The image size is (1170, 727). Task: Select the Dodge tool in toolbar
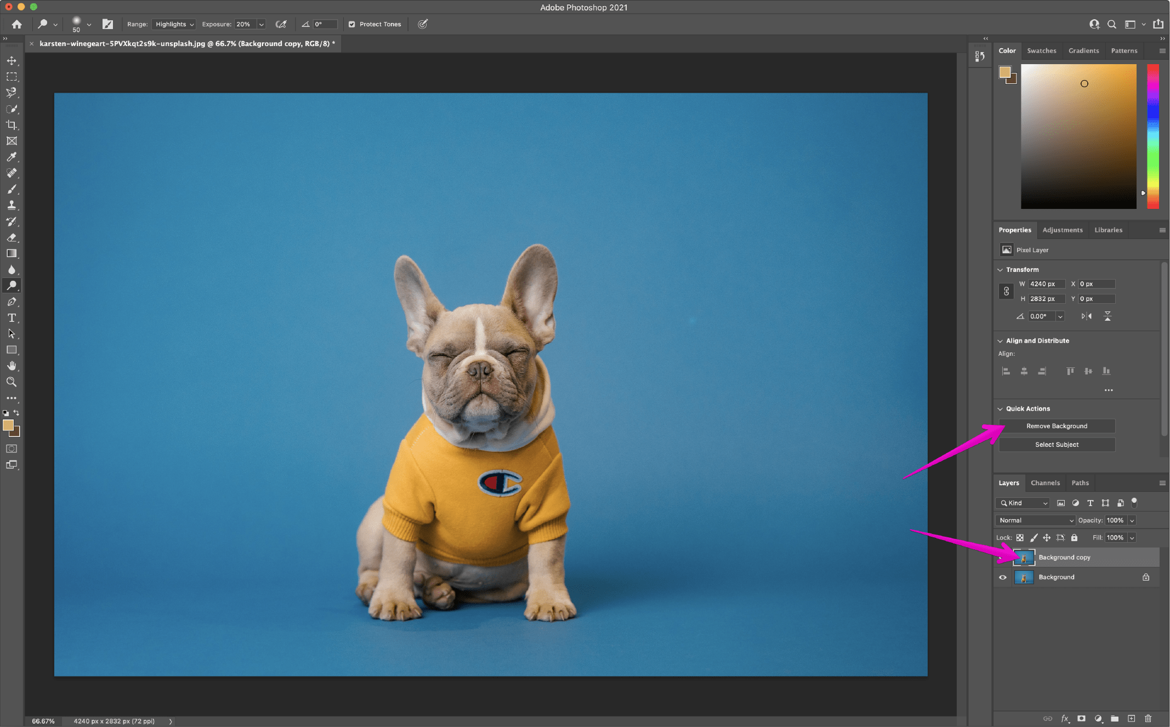click(x=11, y=285)
